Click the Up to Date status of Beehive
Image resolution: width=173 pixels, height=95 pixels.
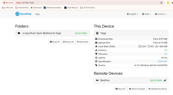pyautogui.click(x=156, y=80)
